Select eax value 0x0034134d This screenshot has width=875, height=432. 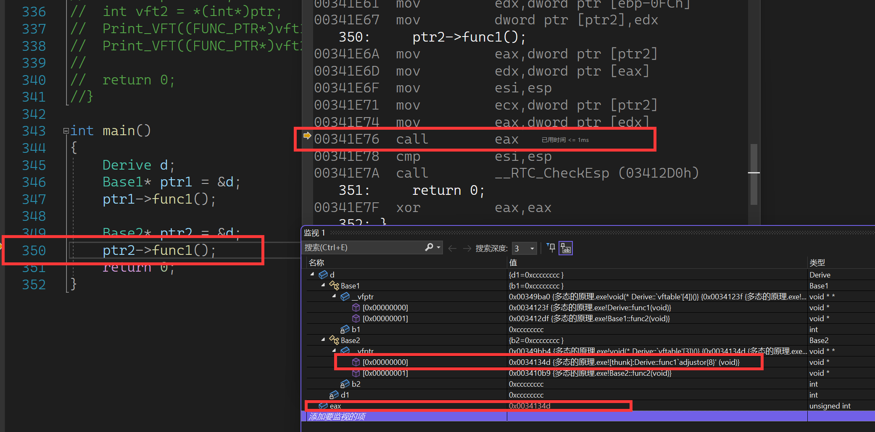pyautogui.click(x=530, y=406)
